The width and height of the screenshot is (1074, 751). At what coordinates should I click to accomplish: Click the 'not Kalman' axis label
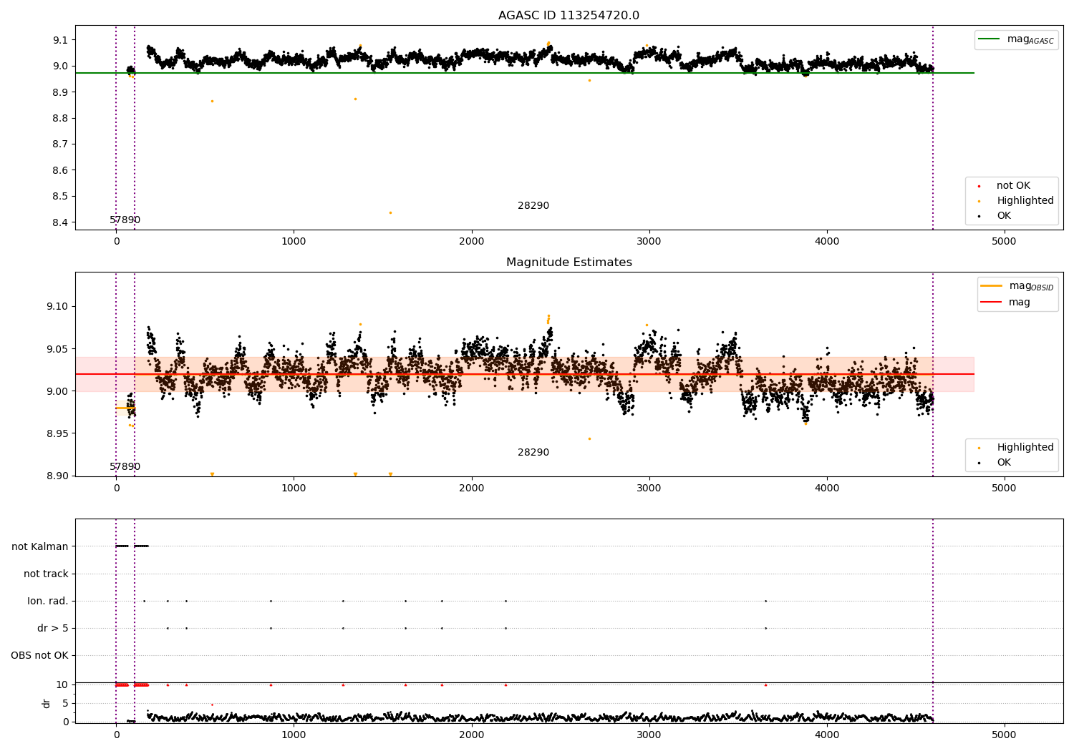[40, 546]
